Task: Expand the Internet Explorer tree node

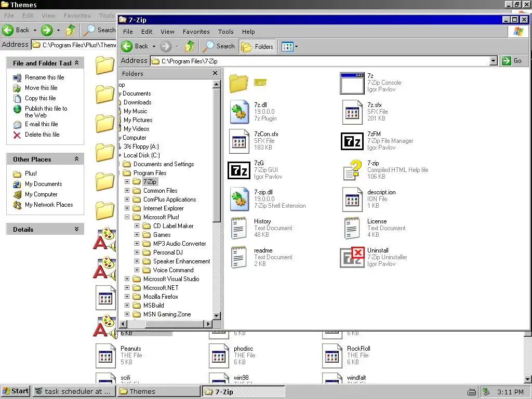Action: 127,208
